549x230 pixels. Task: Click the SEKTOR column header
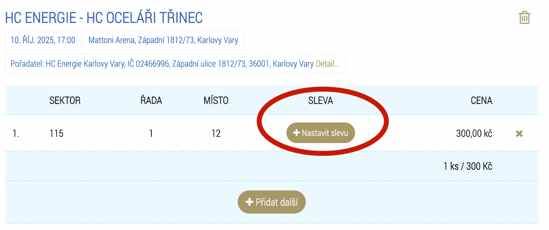[65, 101]
